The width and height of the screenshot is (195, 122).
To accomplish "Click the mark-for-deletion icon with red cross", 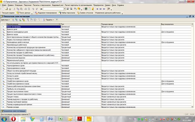I will coord(24,20).
